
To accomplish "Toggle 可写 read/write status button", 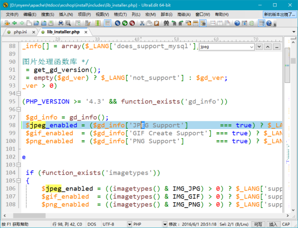I will (258, 224).
